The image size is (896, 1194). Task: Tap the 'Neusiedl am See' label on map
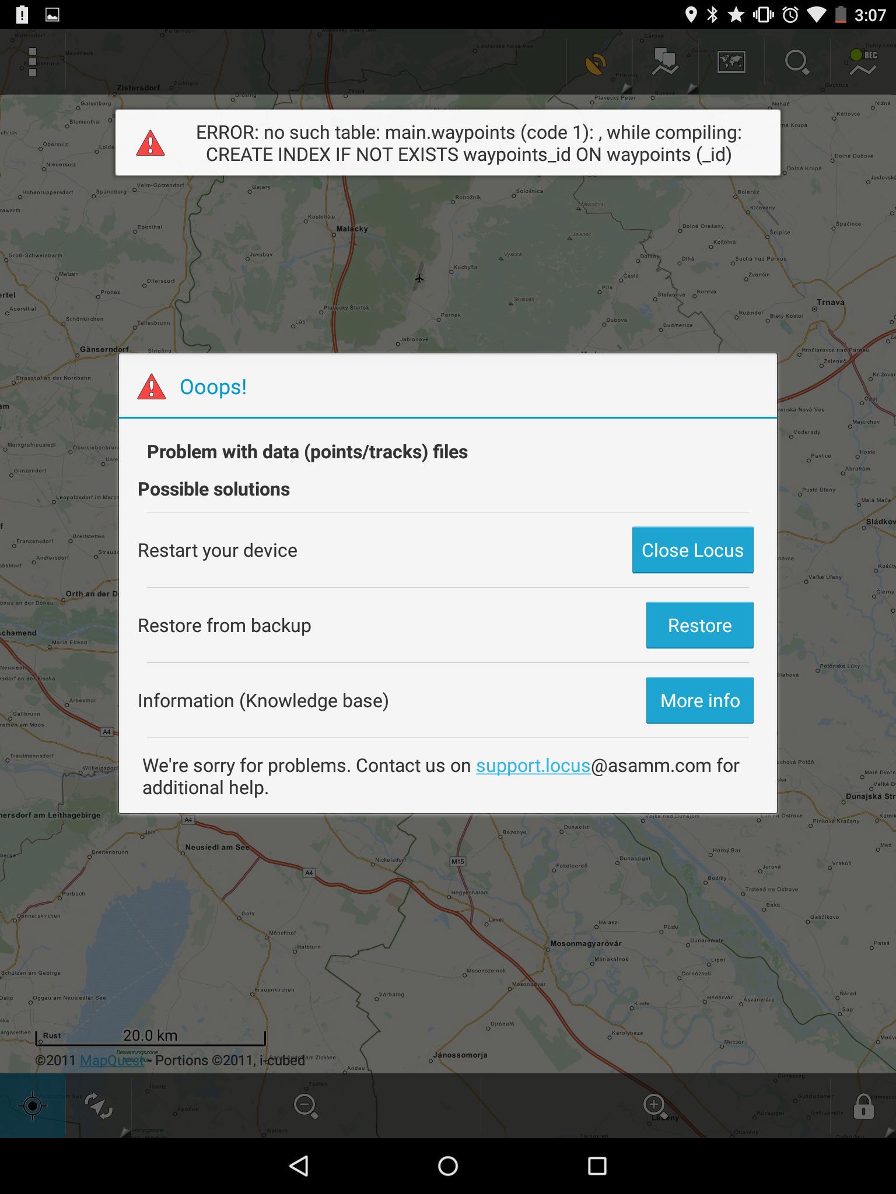[217, 847]
